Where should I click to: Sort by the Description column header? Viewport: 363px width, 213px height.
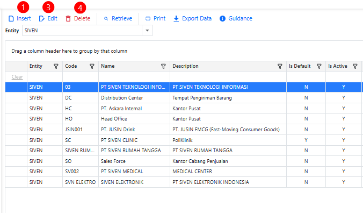pos(185,66)
